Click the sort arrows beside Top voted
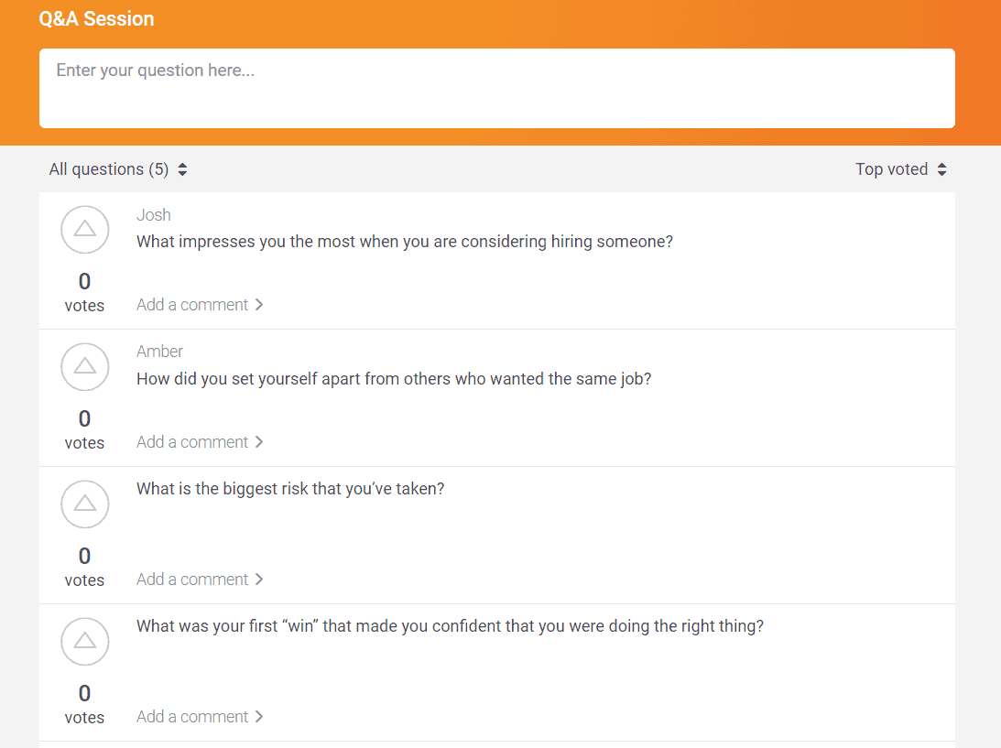Viewport: 1001px width, 748px height. (x=942, y=169)
